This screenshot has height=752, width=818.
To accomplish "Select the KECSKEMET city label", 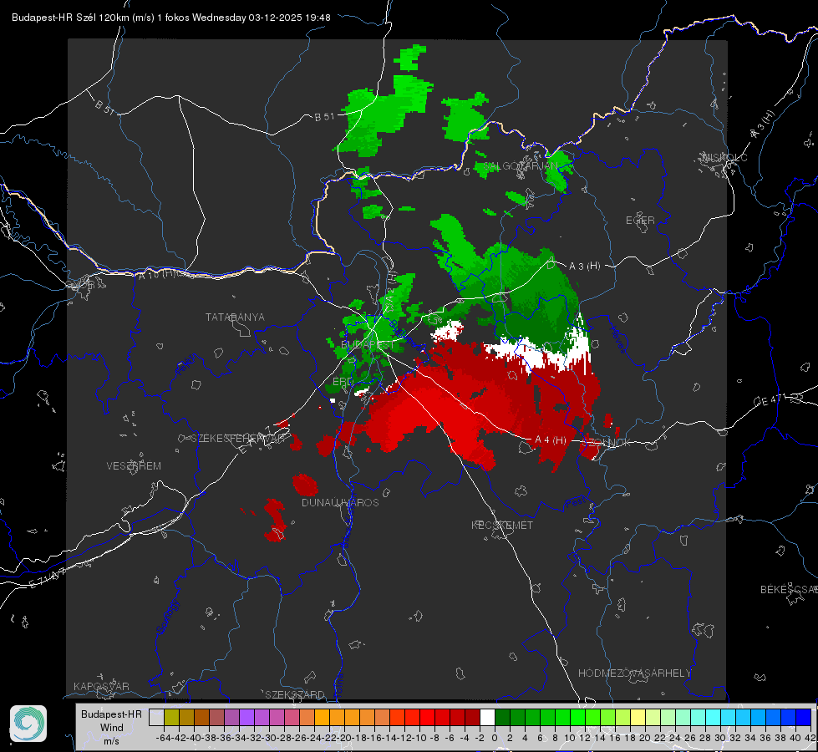I will (x=502, y=526).
